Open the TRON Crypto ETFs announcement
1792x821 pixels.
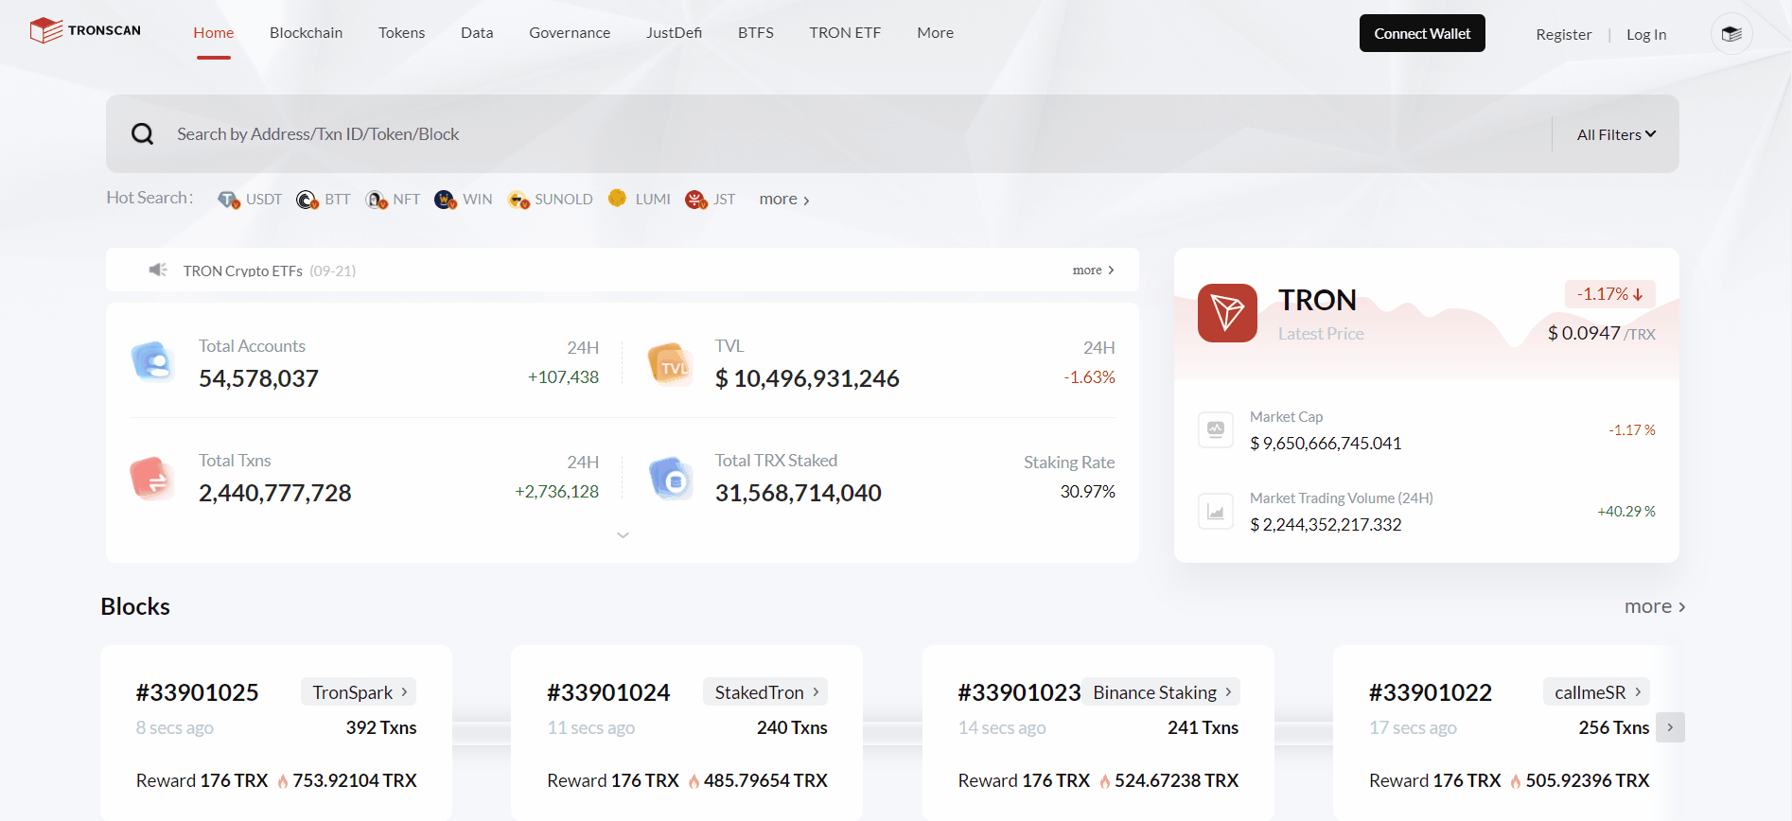270,271
